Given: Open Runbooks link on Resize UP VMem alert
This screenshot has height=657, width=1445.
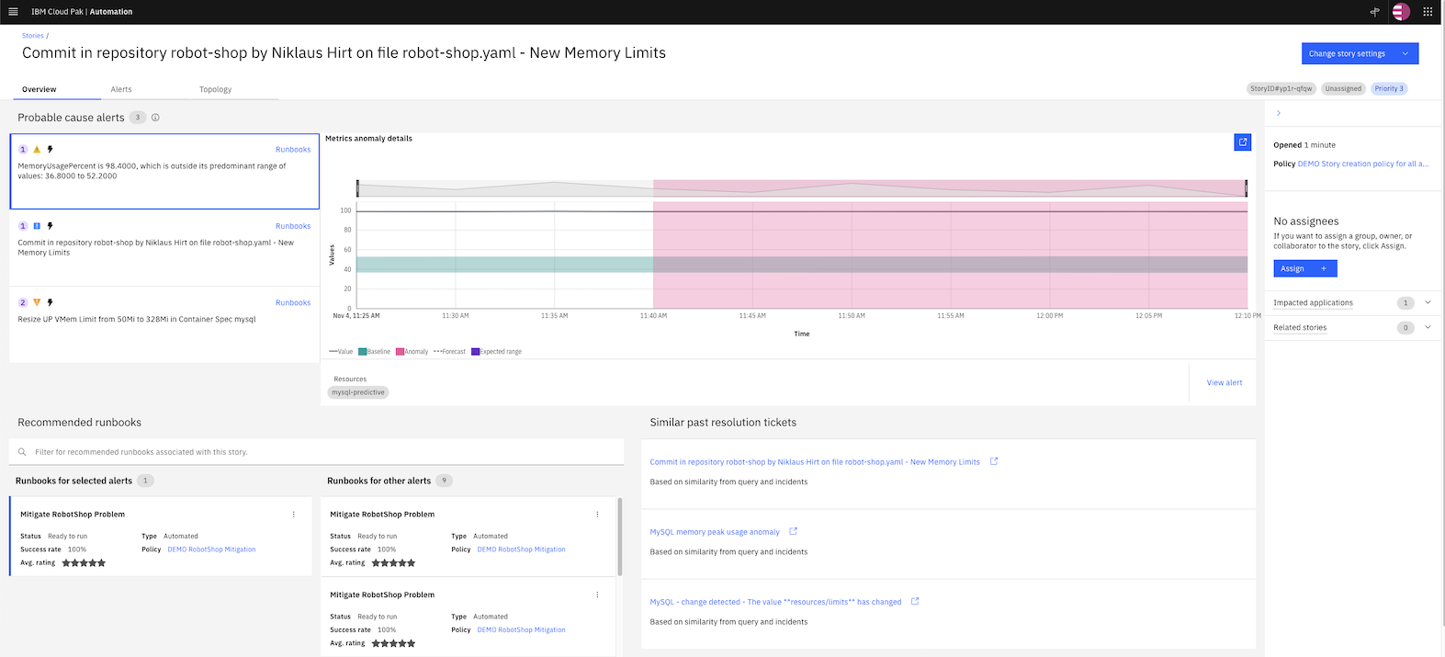Looking at the screenshot, I should tap(293, 302).
